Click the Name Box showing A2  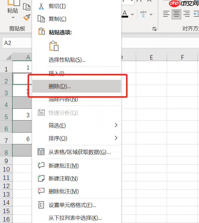pos(17,43)
